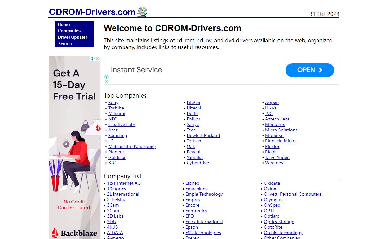The height and width of the screenshot is (239, 388).
Task: Open the Mitsumi drivers link
Action: 117,113
